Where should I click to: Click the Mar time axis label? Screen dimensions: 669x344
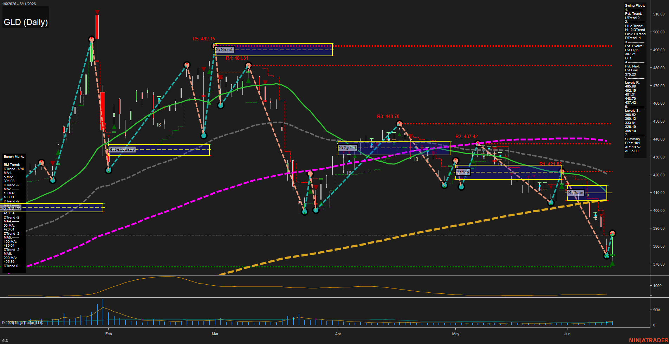point(215,334)
